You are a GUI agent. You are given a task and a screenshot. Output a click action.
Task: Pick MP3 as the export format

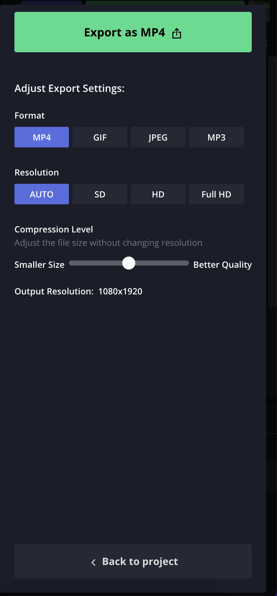tap(216, 137)
